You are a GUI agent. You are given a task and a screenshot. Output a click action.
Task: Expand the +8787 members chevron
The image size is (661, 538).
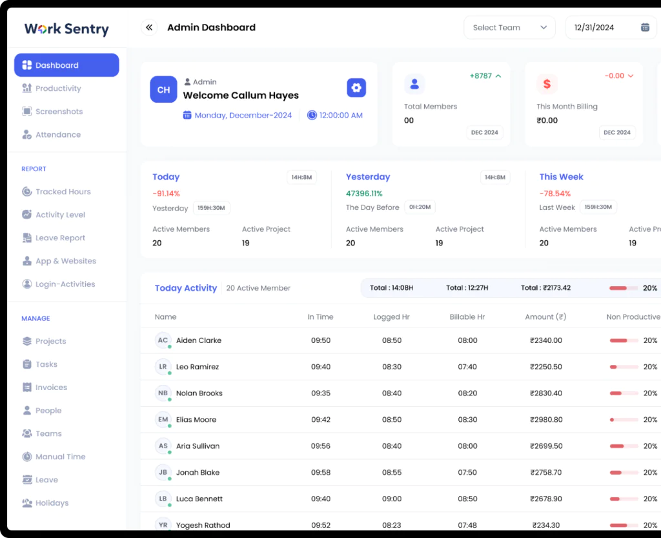point(498,76)
